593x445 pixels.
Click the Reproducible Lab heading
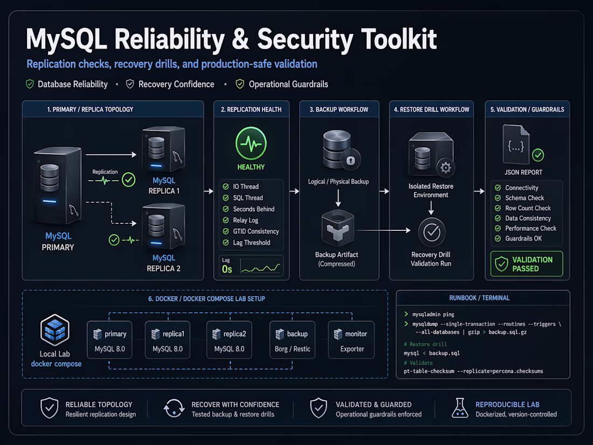click(507, 405)
